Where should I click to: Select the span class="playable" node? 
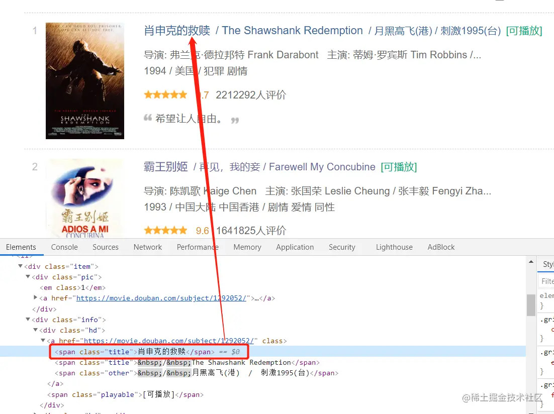[x=125, y=394]
